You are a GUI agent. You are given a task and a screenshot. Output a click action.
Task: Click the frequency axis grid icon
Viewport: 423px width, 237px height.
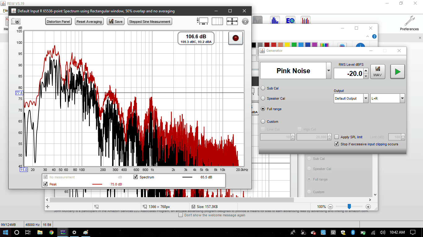coord(217,21)
